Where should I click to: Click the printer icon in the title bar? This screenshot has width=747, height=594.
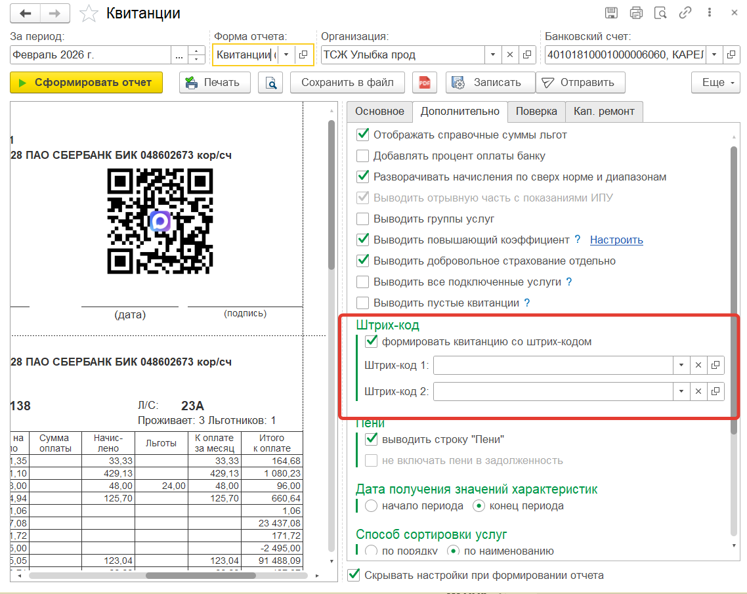pos(636,13)
